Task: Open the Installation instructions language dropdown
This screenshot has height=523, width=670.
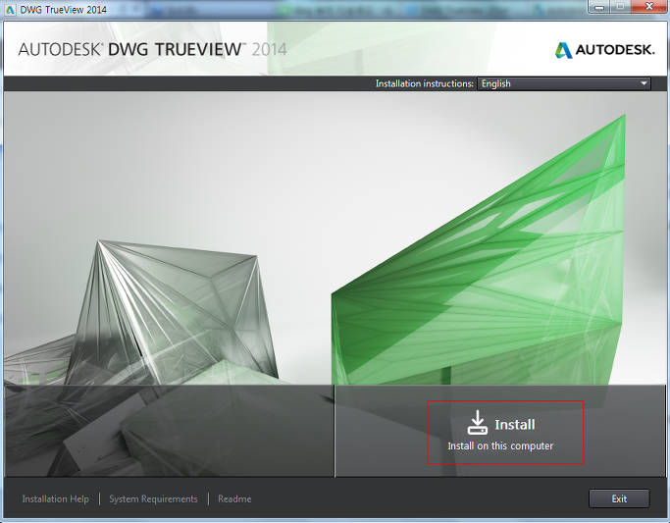Action: [x=564, y=83]
